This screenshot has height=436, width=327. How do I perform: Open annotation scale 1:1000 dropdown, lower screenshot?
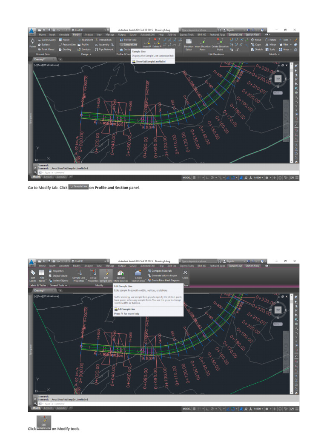[258, 409]
